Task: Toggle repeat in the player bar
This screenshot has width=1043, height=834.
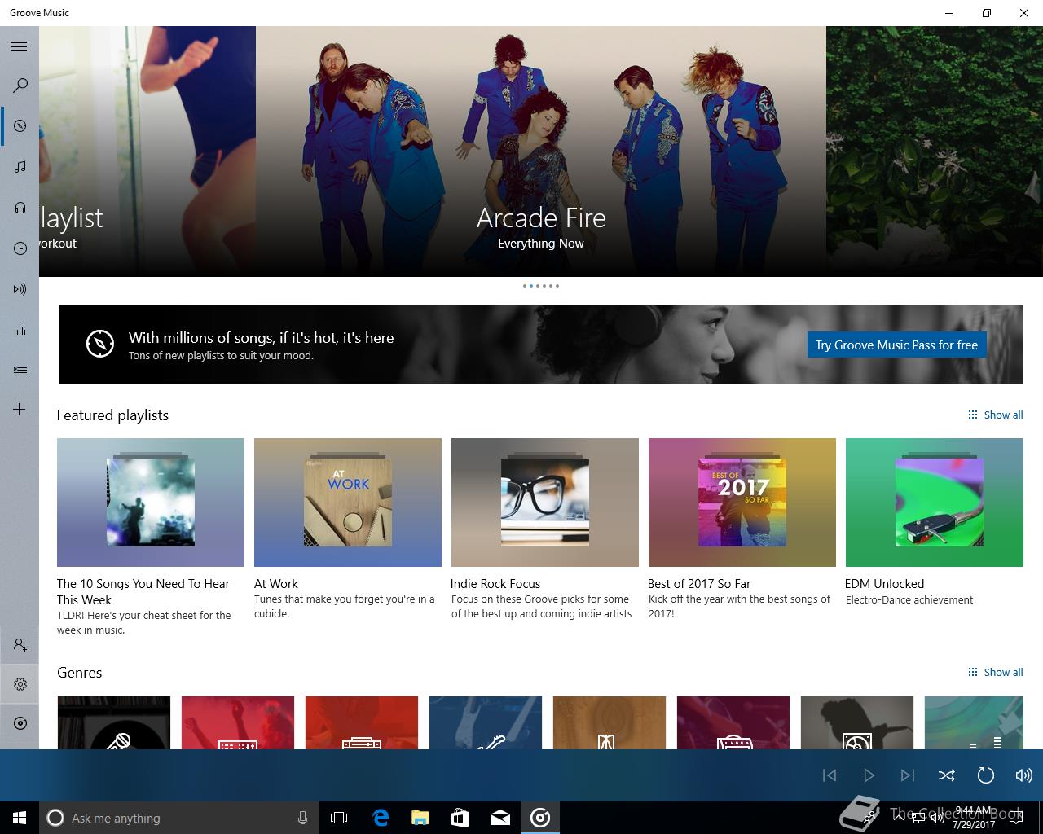Action: point(986,775)
